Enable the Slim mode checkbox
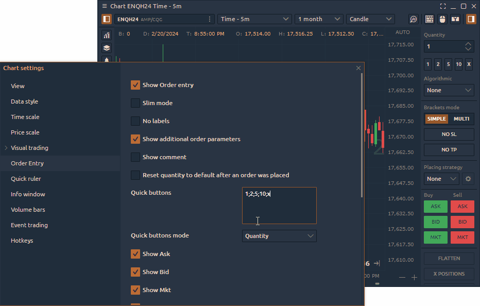 tap(135, 103)
